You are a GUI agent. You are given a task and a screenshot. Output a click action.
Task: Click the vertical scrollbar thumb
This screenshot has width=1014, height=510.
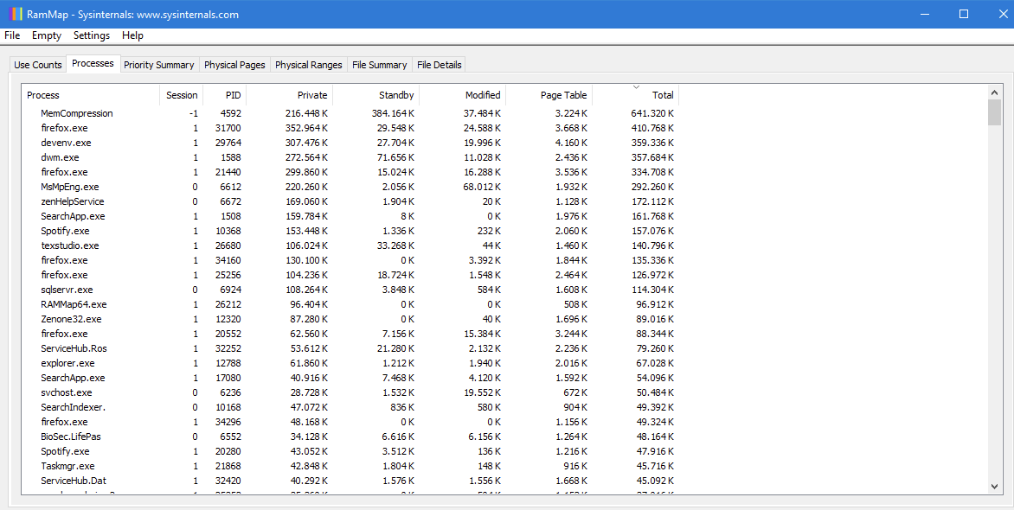click(995, 112)
